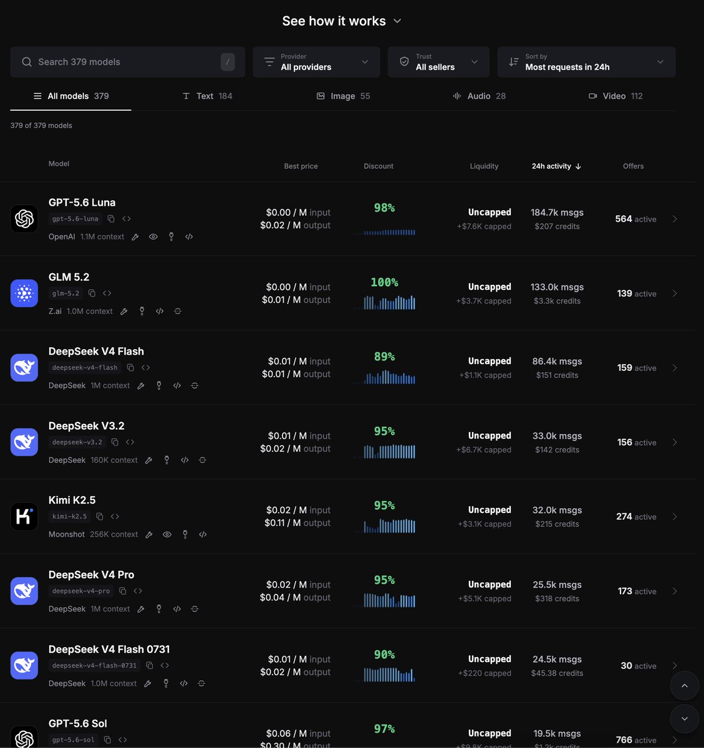The width and height of the screenshot is (704, 748).
Task: Switch to the Audio 28 tab
Action: (479, 96)
